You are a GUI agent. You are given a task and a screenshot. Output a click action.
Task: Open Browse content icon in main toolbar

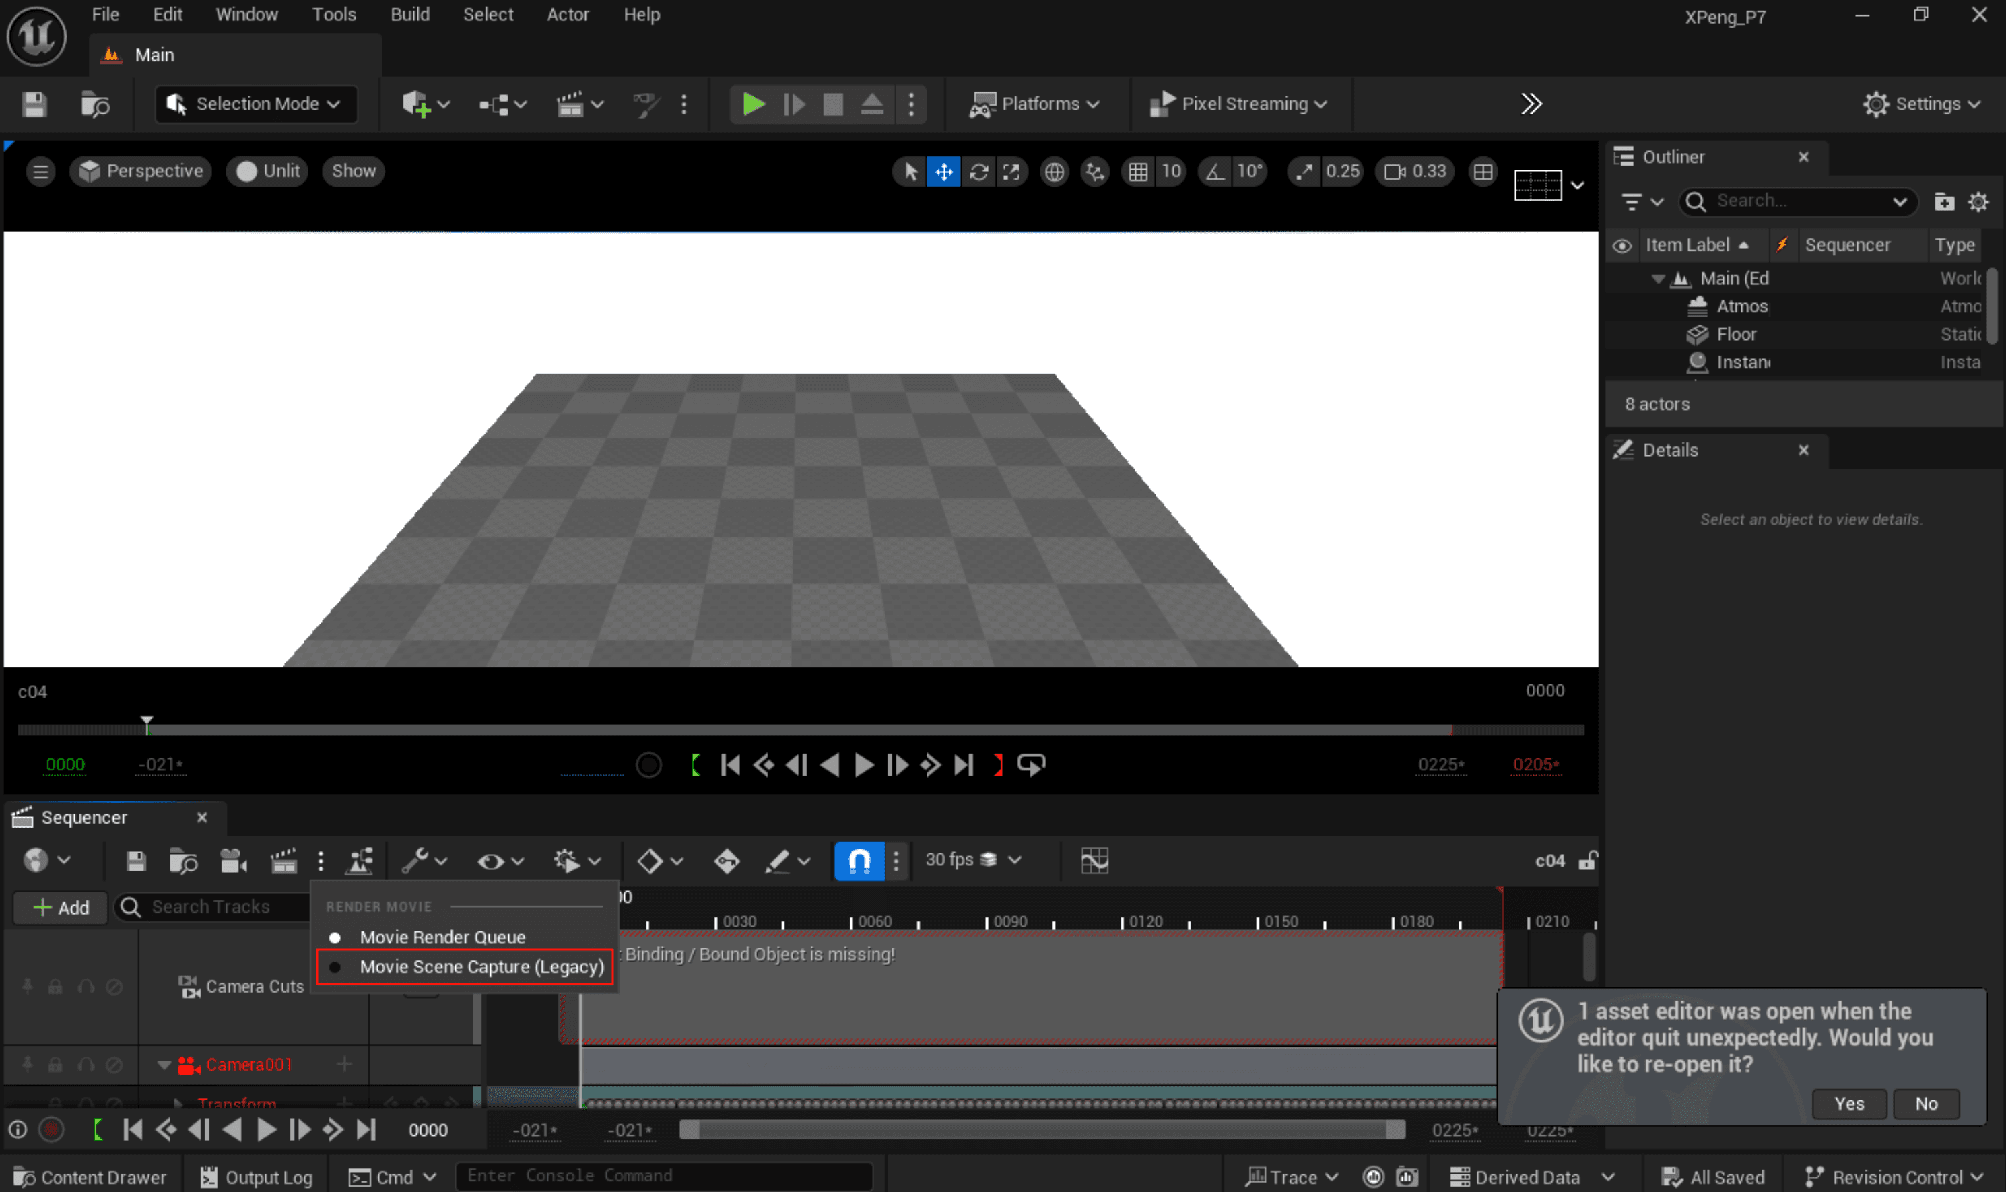coord(96,104)
